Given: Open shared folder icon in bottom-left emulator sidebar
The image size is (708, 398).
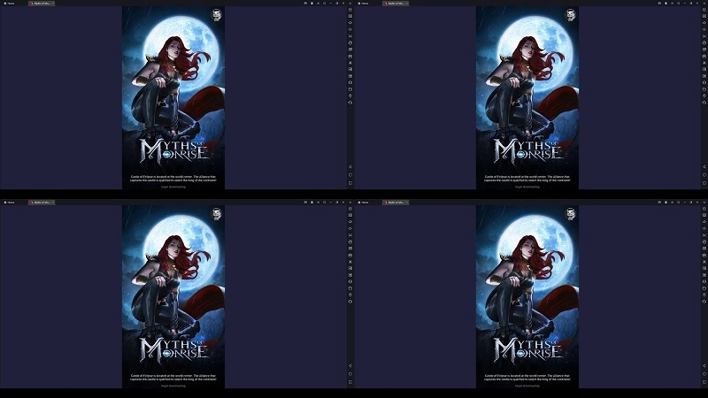Looking at the screenshot, I should click(350, 288).
